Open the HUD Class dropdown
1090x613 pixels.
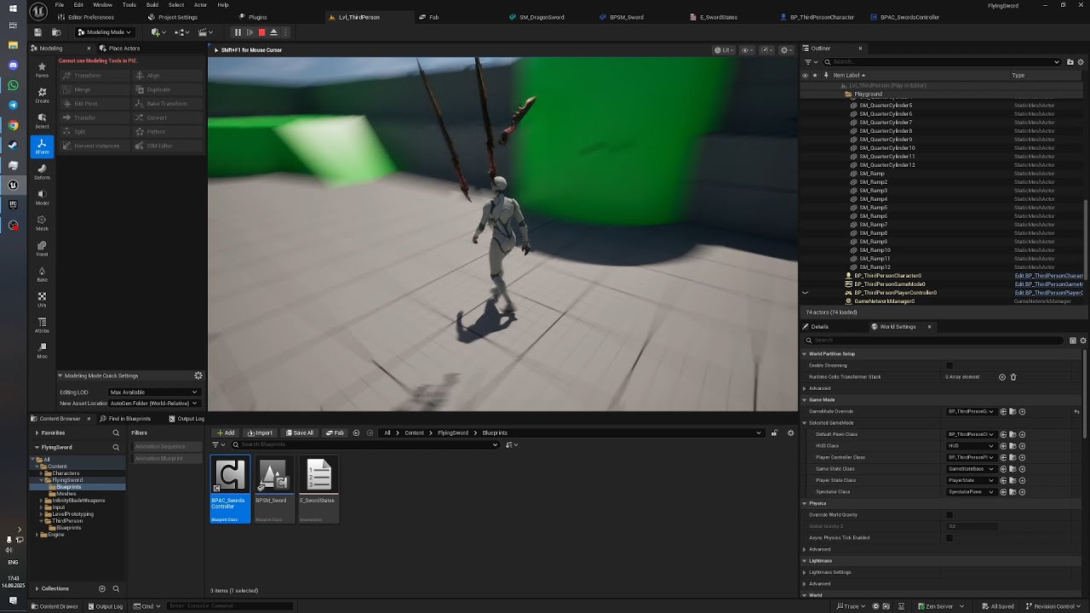coord(972,445)
